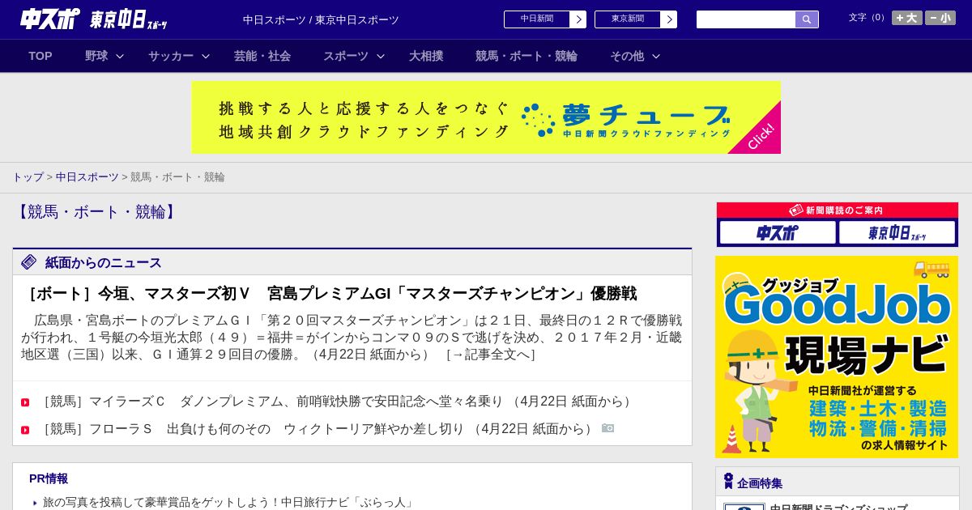Expand the スポーツ dropdown chevron
Screen dimensions: 972x510
click(381, 56)
